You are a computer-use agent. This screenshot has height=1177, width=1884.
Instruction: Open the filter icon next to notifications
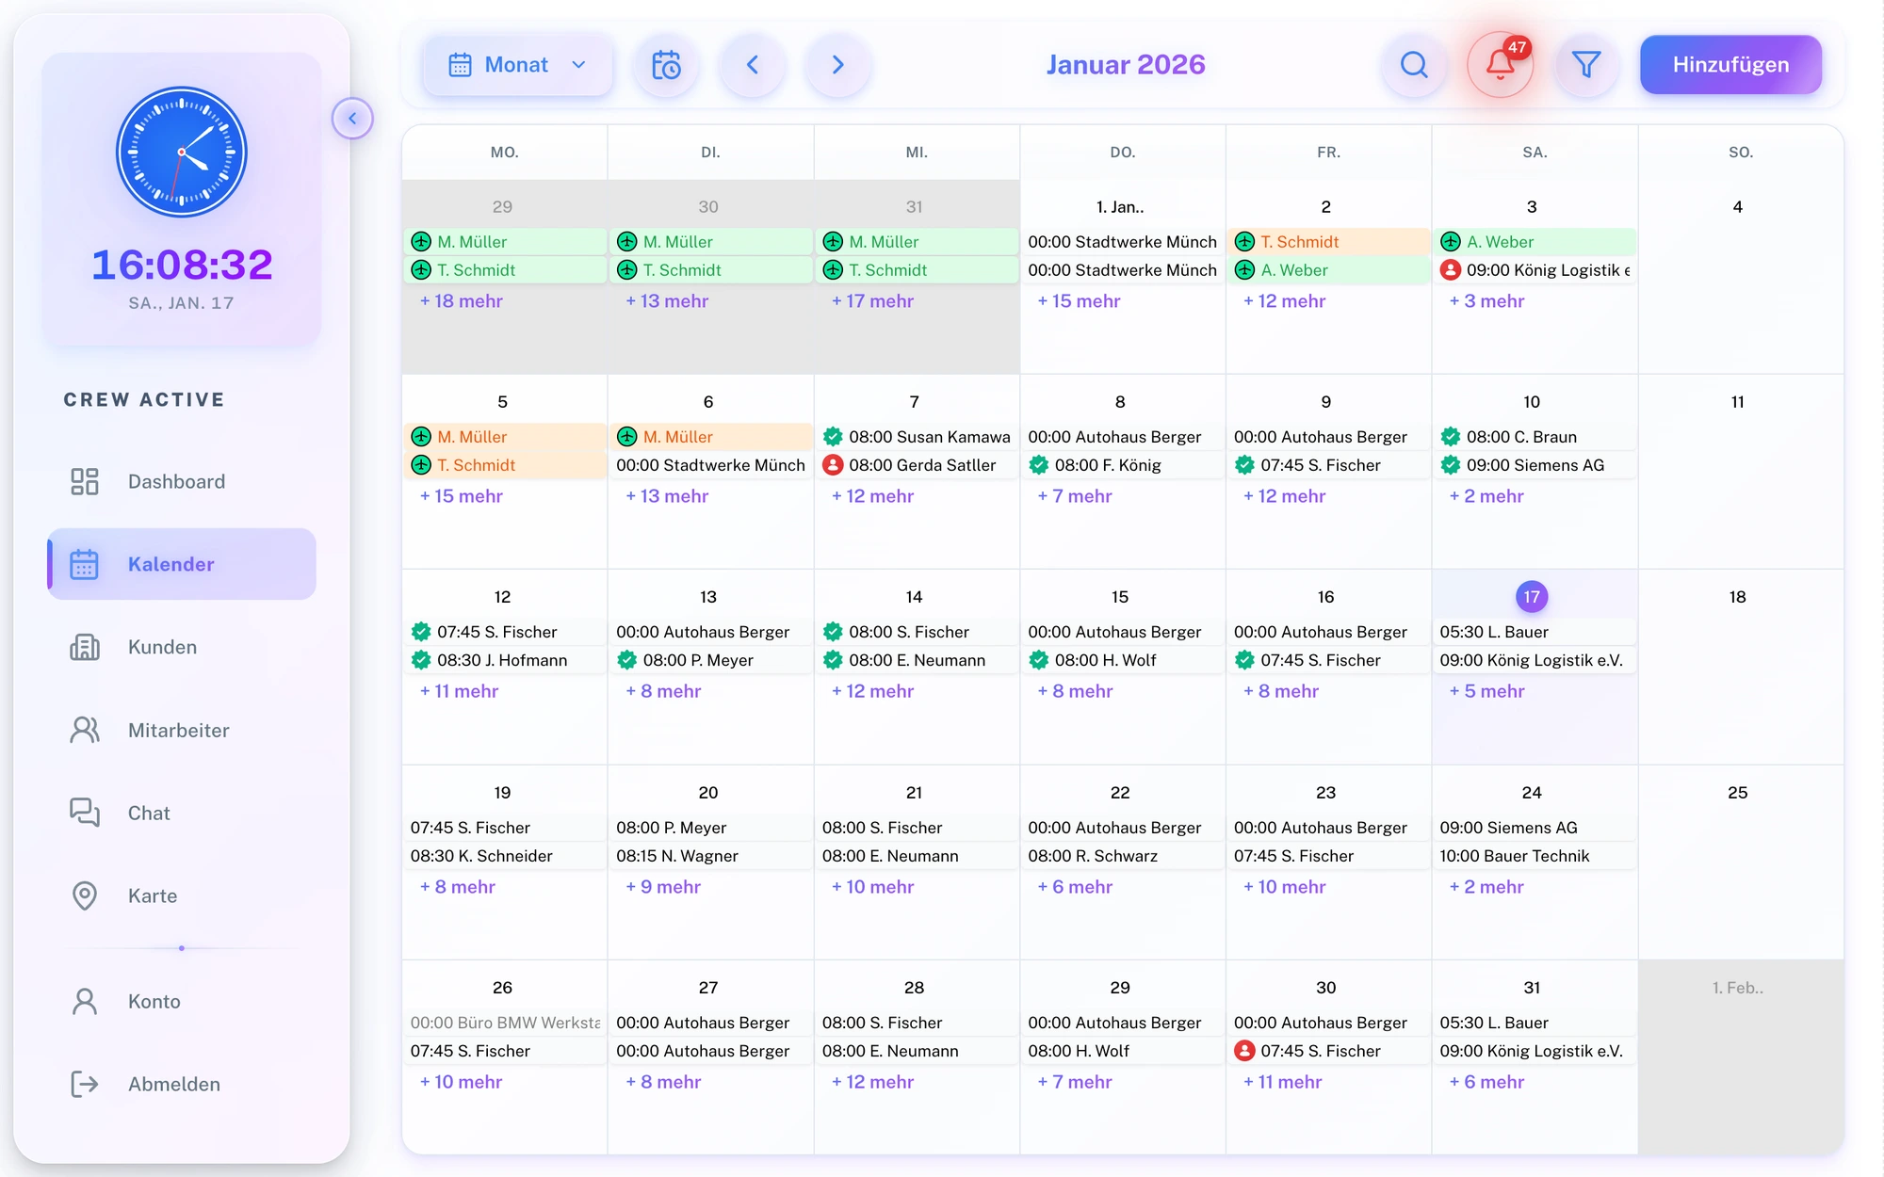click(x=1586, y=64)
